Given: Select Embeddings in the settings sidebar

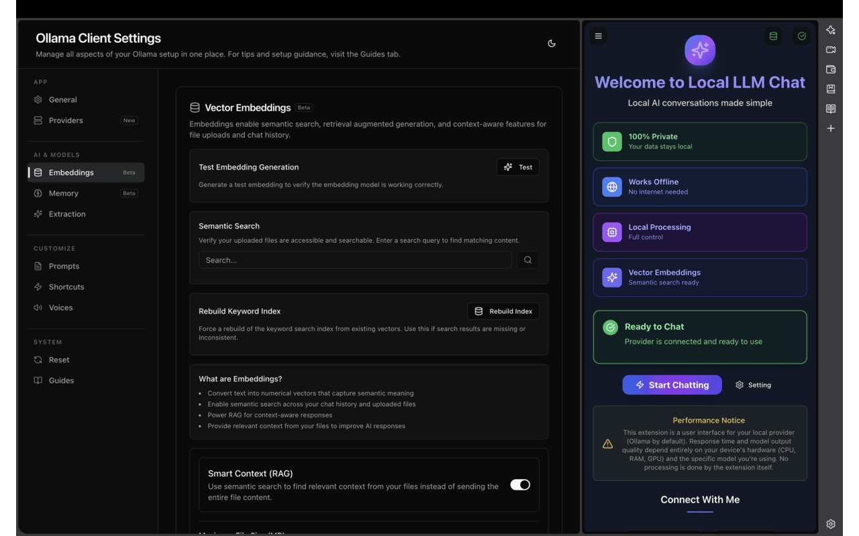Looking at the screenshot, I should pyautogui.click(x=86, y=173).
